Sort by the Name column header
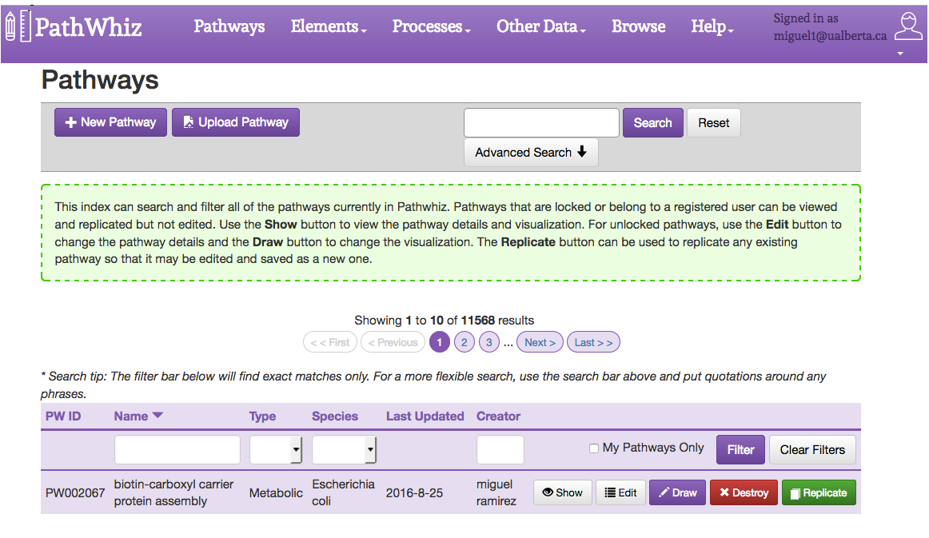 pyautogui.click(x=131, y=416)
